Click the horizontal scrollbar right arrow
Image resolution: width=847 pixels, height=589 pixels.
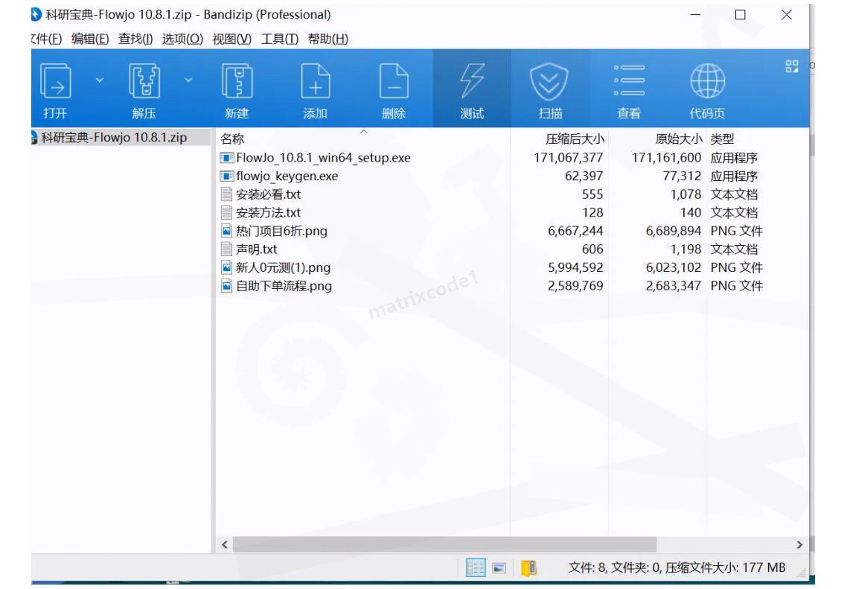pyautogui.click(x=799, y=544)
